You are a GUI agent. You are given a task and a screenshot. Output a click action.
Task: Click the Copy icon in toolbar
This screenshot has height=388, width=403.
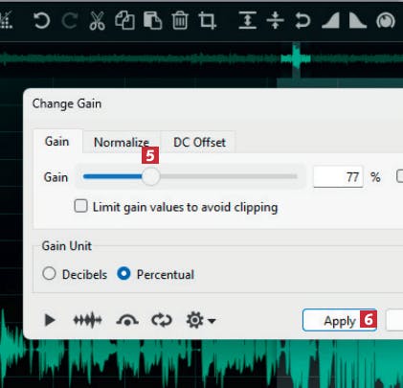pos(124,21)
